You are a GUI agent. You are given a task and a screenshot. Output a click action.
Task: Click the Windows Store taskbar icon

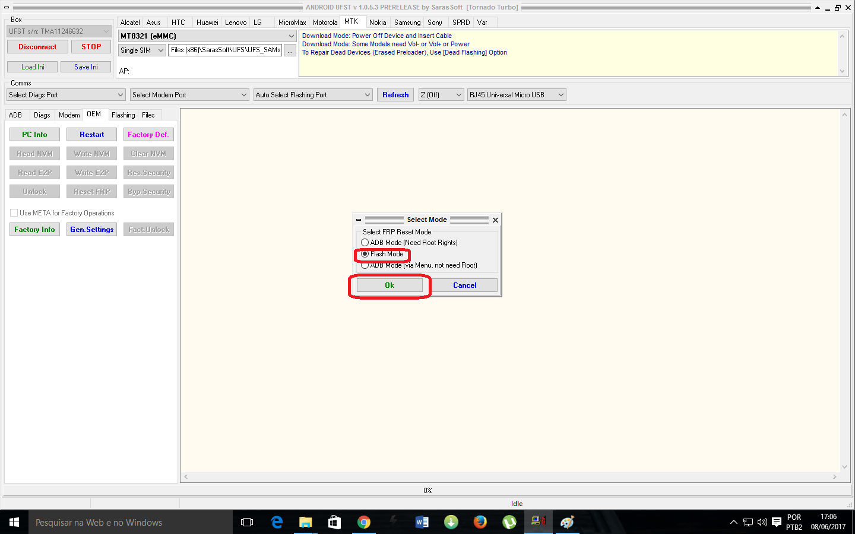[x=334, y=522]
